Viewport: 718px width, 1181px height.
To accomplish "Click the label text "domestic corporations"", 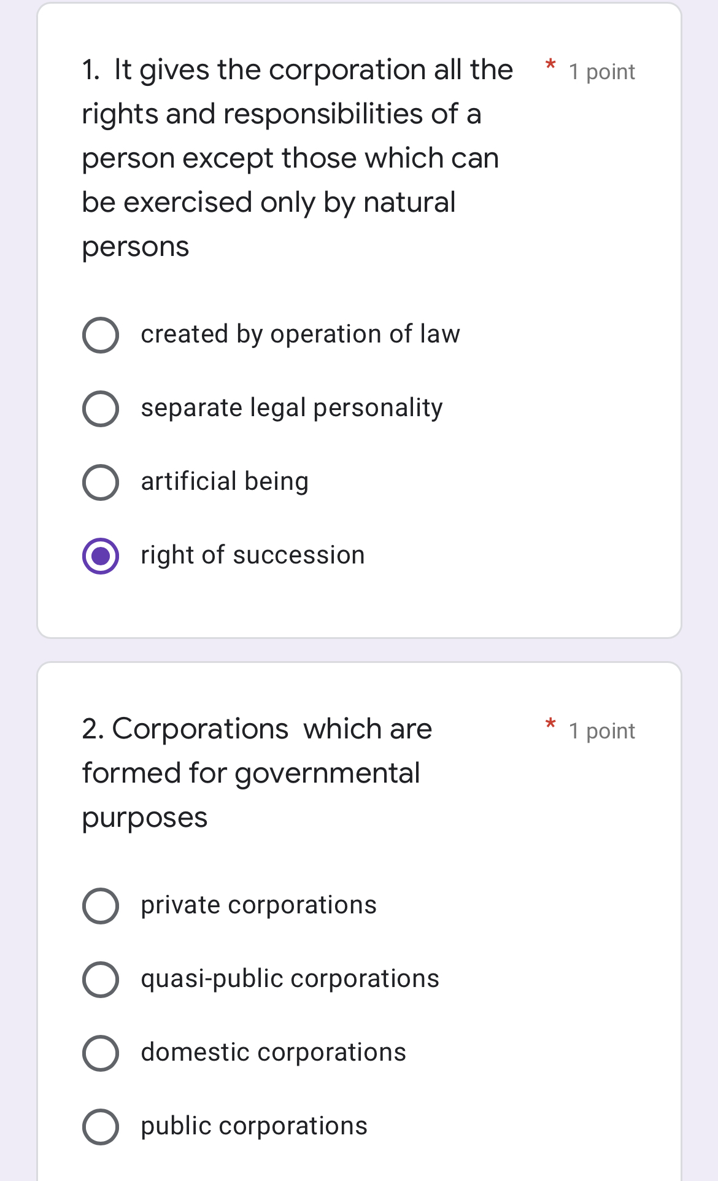I will (273, 1052).
